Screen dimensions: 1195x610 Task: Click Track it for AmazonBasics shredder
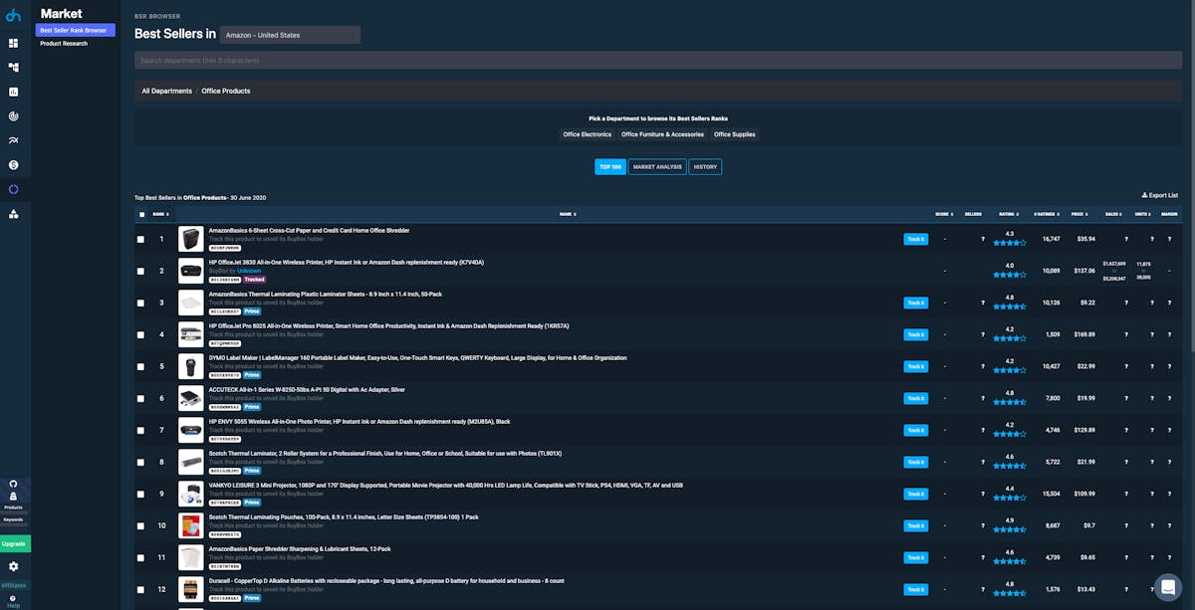point(915,239)
